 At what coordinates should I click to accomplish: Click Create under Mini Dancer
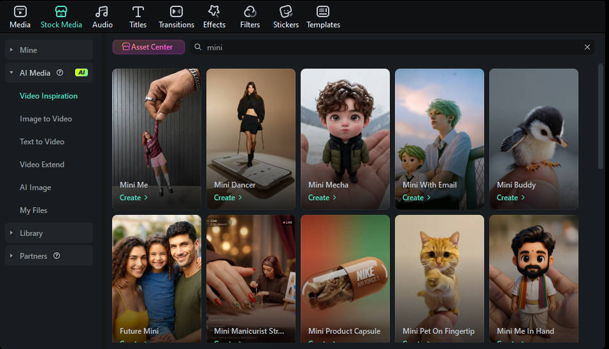click(x=228, y=197)
